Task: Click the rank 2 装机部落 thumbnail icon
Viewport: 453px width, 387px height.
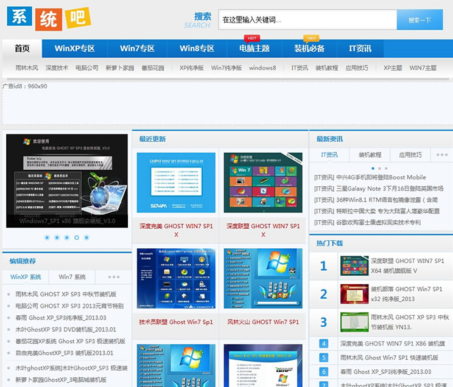Action: point(354,295)
